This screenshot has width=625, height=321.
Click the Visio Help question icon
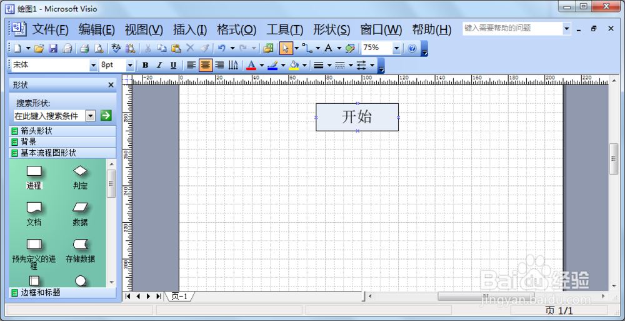click(x=412, y=49)
